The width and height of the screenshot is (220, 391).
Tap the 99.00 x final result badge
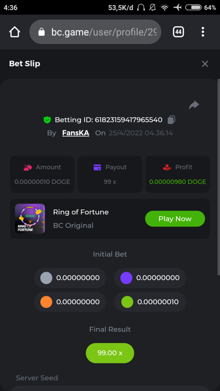pos(110,353)
